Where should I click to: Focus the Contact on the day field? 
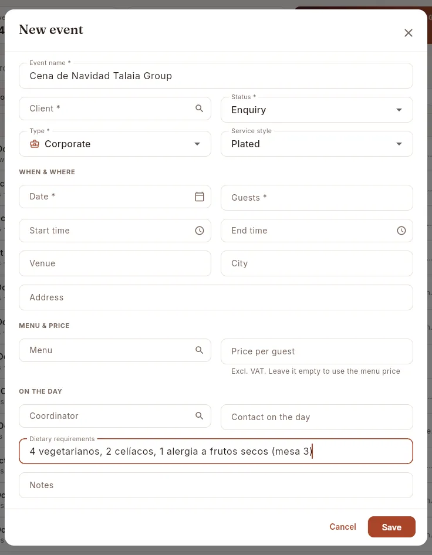(316, 417)
